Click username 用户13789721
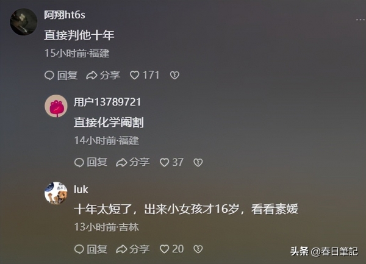The image size is (366, 264). (x=107, y=102)
